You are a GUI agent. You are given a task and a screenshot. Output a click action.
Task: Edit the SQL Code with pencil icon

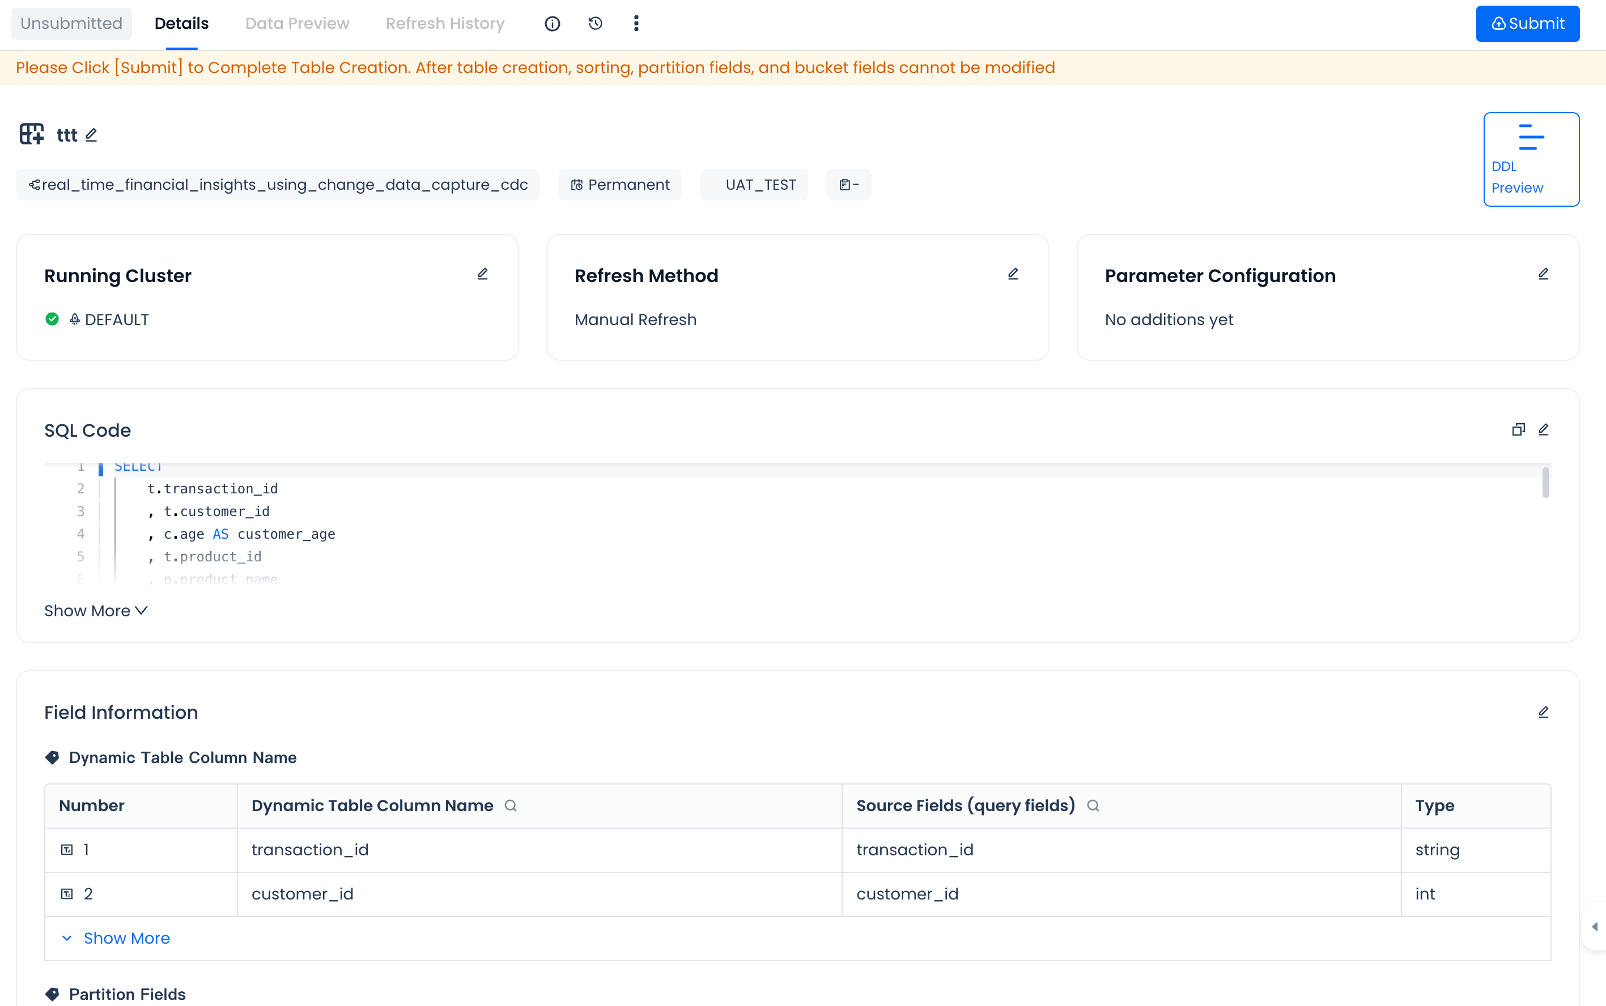(1543, 430)
